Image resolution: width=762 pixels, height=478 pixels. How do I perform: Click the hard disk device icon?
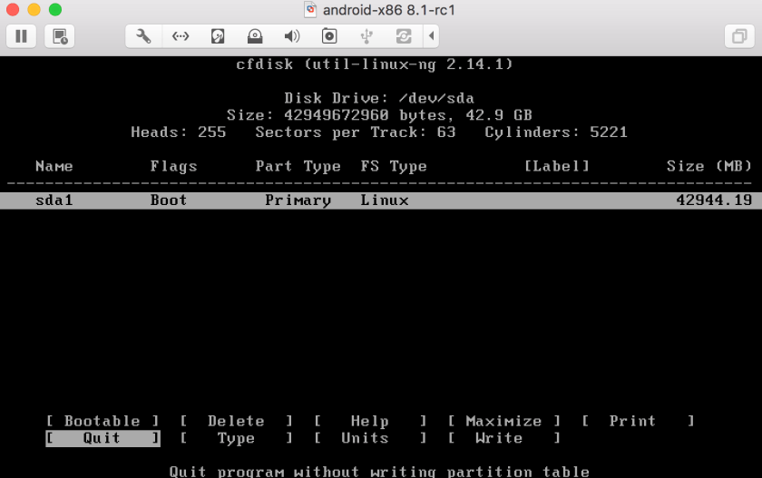pyautogui.click(x=218, y=36)
